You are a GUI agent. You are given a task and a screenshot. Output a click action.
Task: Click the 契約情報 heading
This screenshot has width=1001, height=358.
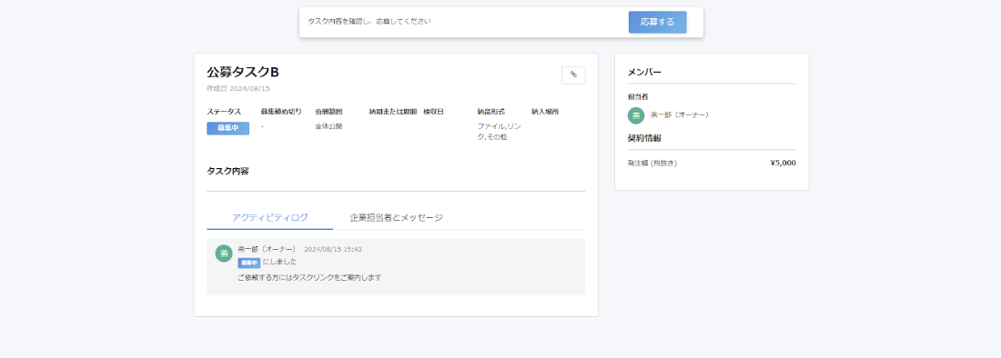[644, 138]
